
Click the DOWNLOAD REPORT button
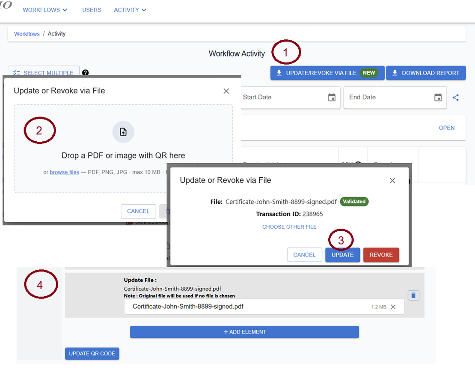pos(426,73)
